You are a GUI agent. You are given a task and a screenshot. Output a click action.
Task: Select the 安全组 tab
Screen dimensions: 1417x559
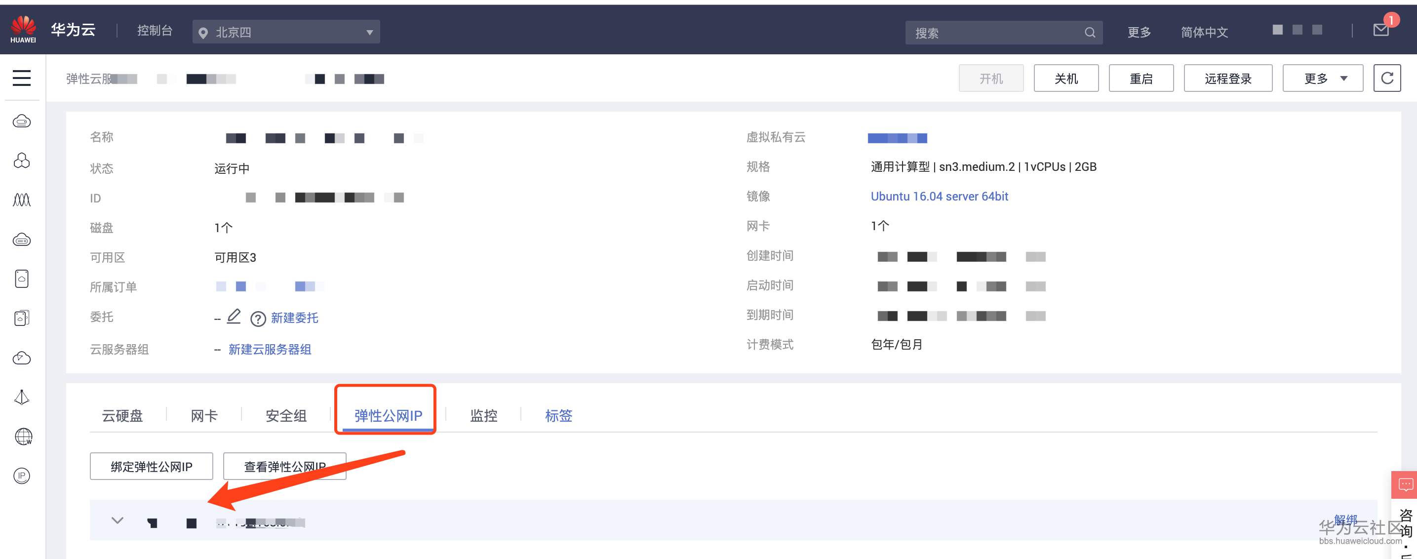pyautogui.click(x=285, y=415)
